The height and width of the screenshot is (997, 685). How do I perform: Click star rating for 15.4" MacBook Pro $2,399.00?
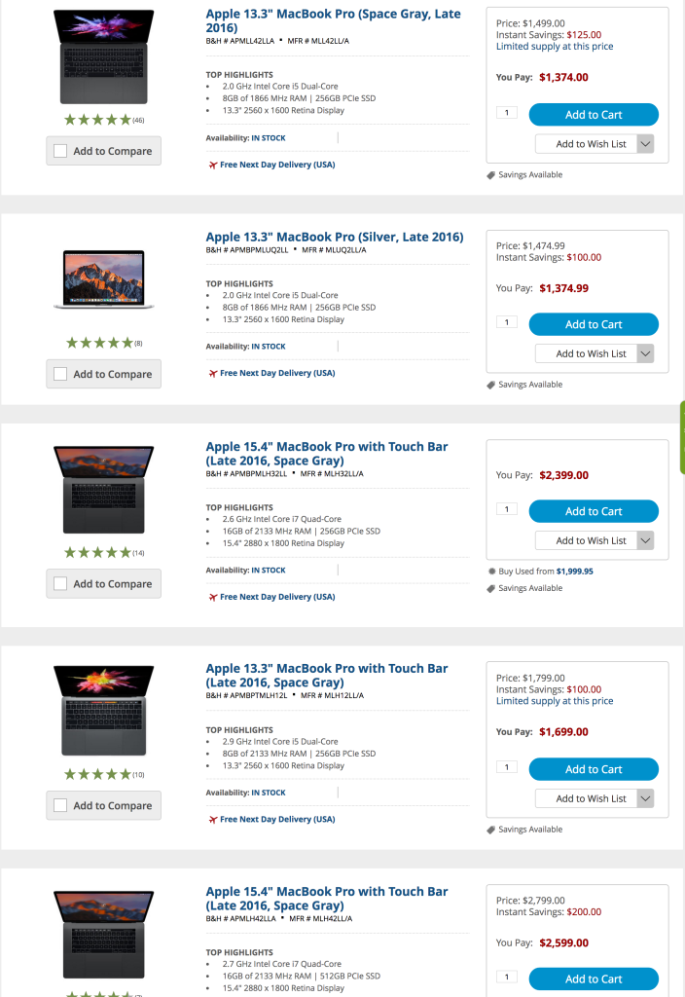click(x=97, y=552)
